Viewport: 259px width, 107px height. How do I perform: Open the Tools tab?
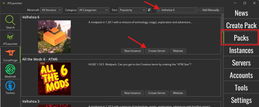click(241, 88)
